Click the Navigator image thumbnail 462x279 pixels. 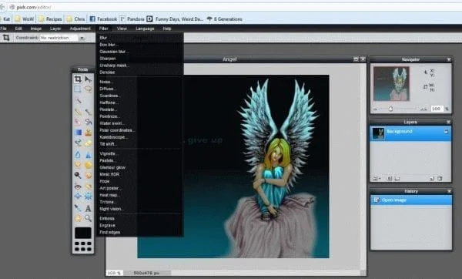tap(391, 84)
